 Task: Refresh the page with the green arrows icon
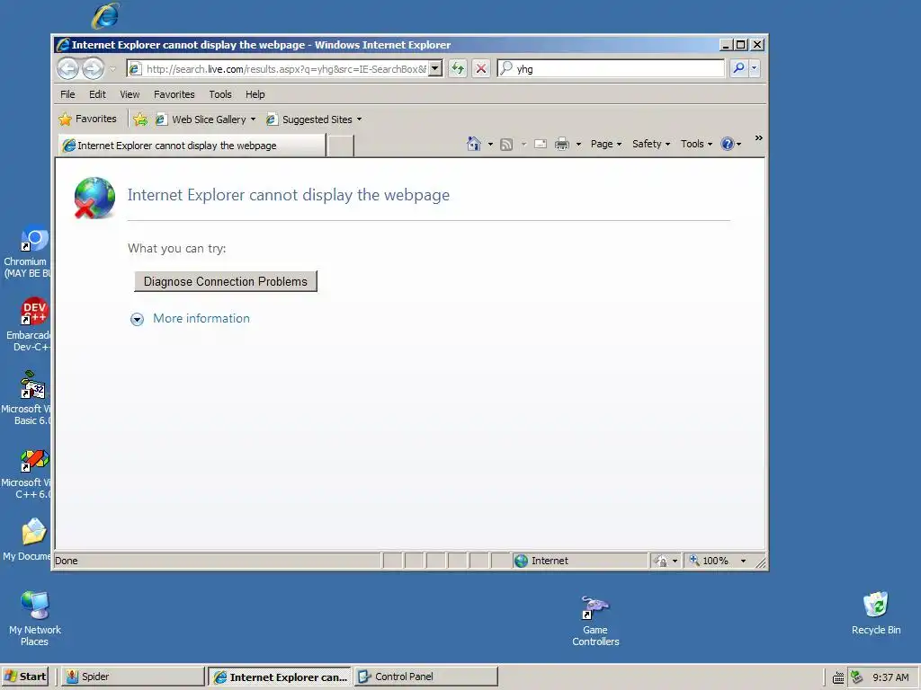[458, 68]
